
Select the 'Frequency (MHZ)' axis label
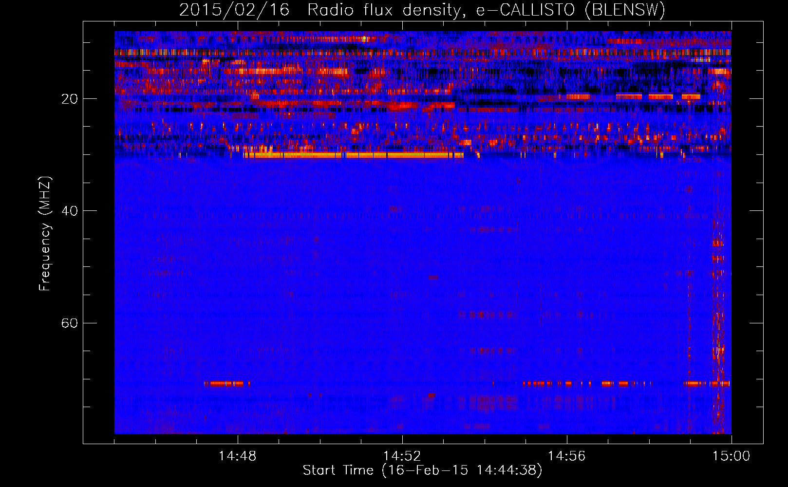[45, 234]
